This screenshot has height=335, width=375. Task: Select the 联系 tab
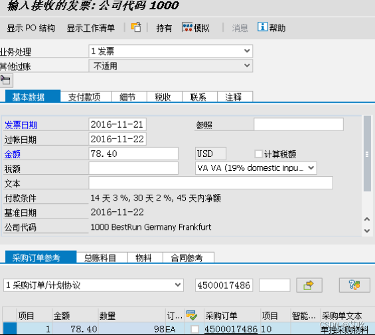coord(200,97)
